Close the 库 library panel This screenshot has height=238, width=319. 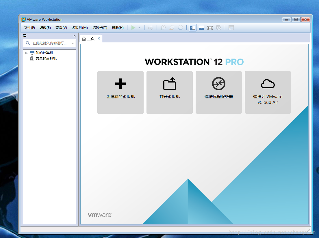pos(75,36)
